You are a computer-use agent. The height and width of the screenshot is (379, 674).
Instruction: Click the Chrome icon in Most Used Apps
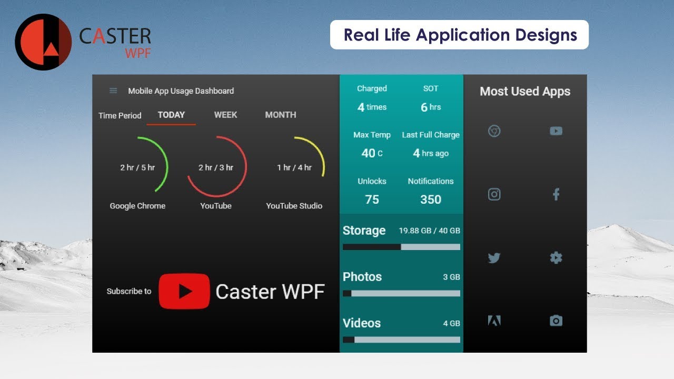(494, 131)
